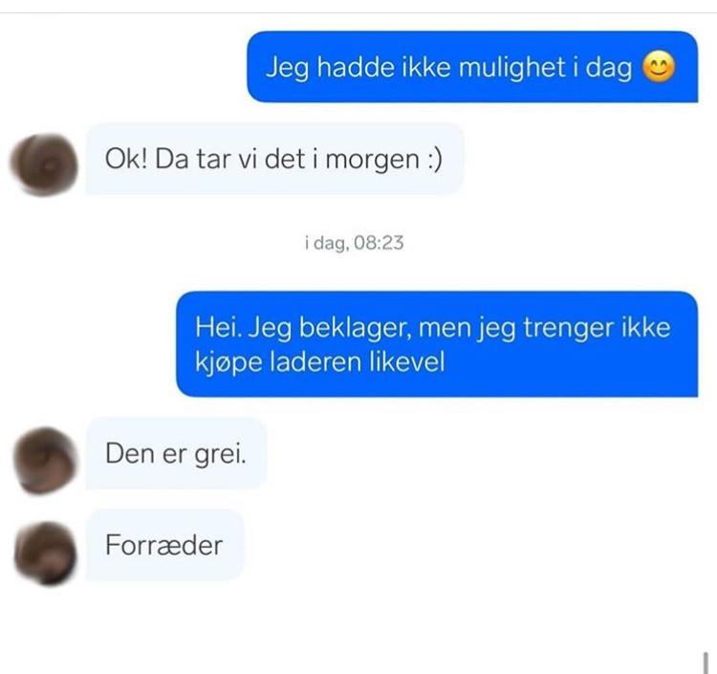717x674 pixels.
Task: Click the word "mulighet" in the top message
Action: [x=512, y=68]
